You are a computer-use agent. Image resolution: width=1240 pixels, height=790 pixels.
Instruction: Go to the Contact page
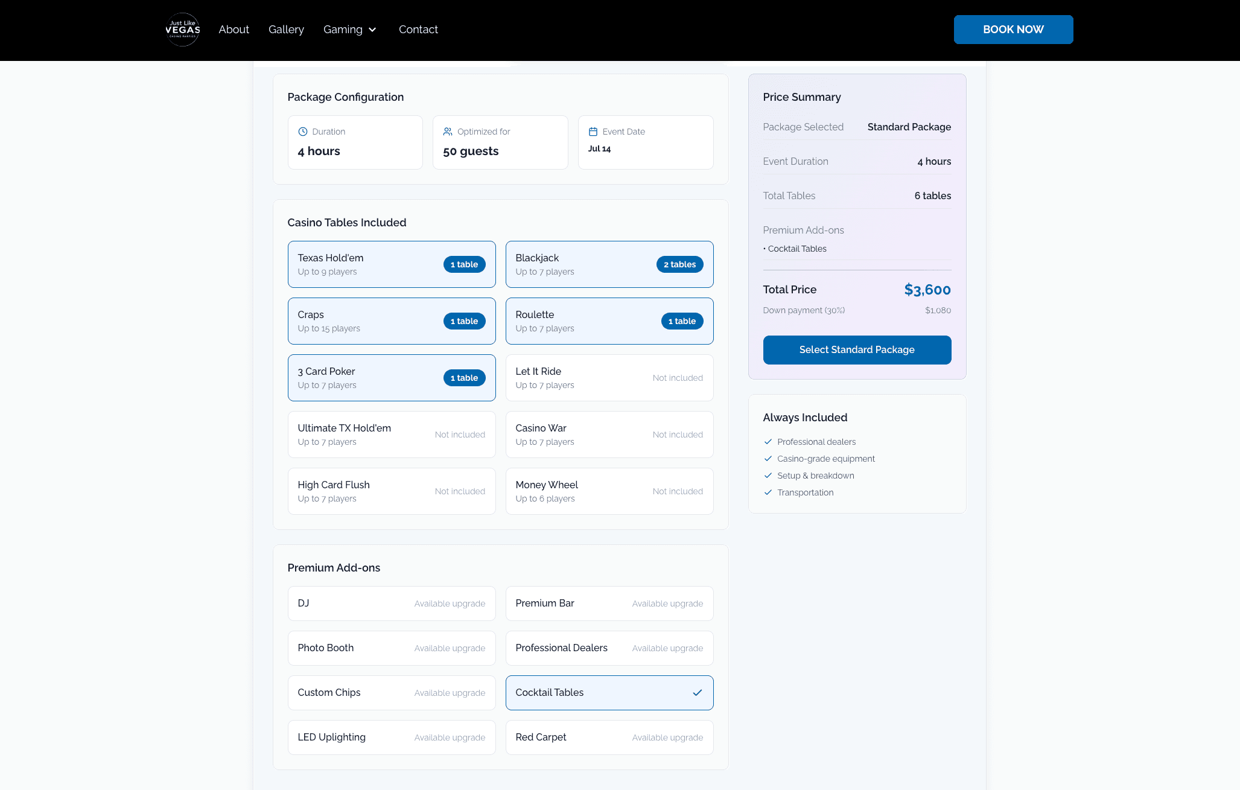[x=418, y=30]
